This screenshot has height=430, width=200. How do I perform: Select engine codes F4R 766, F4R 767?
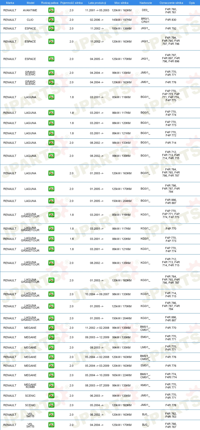coord(171,425)
